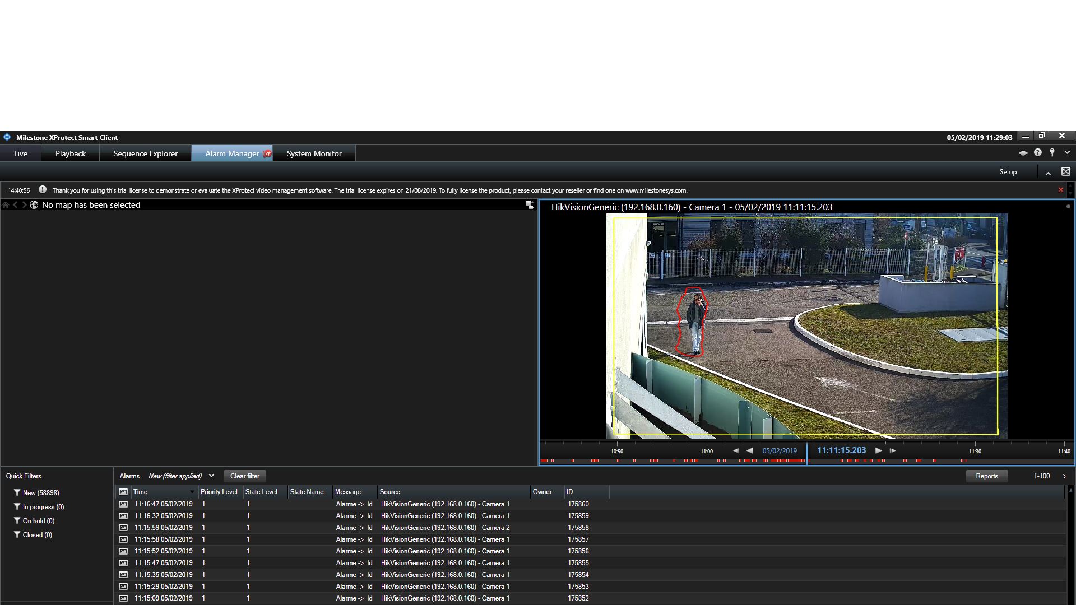Click the camera video preview image

click(x=807, y=326)
